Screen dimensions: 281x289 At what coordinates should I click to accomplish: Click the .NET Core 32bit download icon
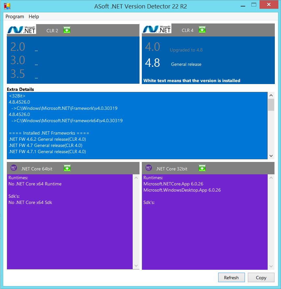(202, 168)
